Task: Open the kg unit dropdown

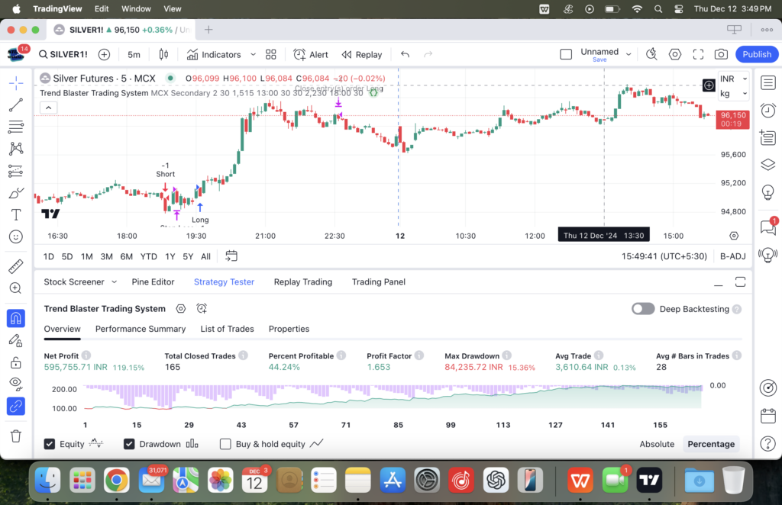Action: [x=733, y=93]
